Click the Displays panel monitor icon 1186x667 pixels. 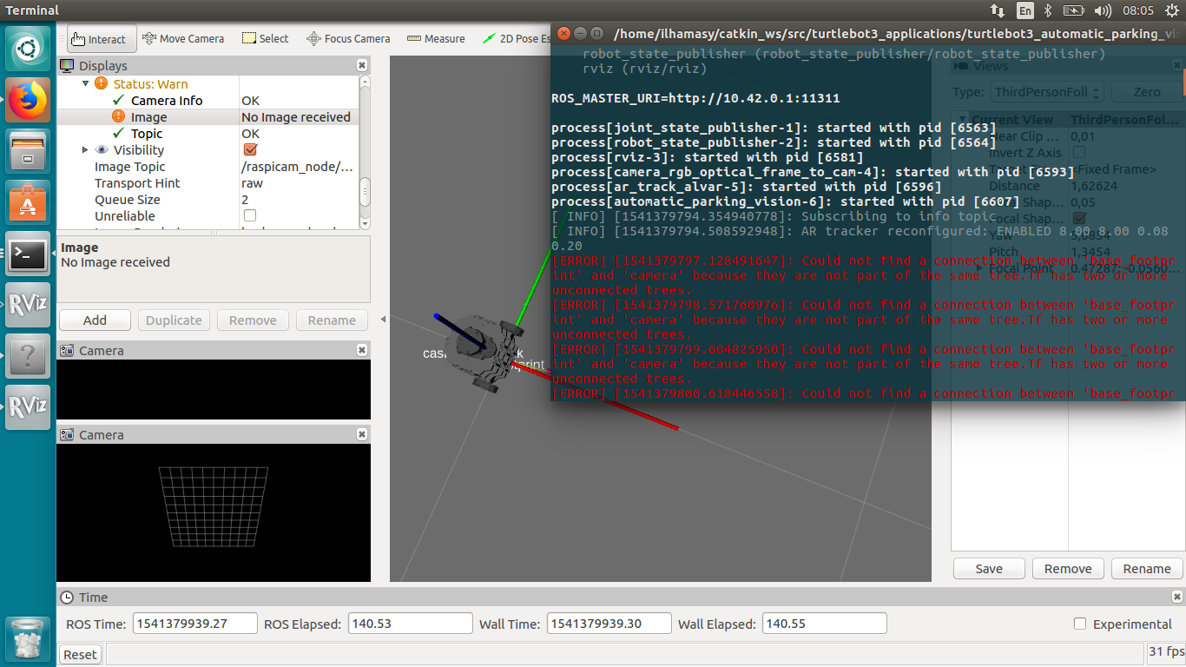[x=65, y=65]
